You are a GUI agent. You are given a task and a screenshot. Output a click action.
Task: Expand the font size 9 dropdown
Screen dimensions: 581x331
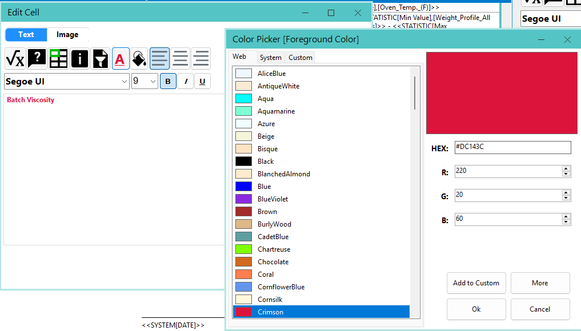coord(153,82)
